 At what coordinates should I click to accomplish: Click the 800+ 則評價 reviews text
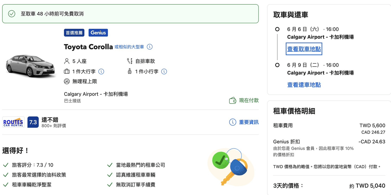point(54,126)
